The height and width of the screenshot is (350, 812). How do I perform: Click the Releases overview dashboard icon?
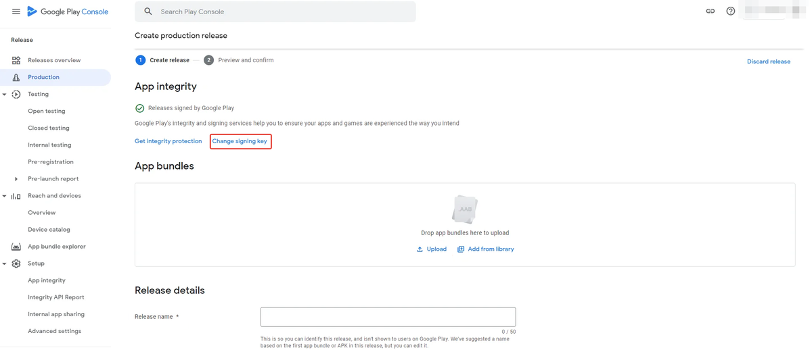16,60
